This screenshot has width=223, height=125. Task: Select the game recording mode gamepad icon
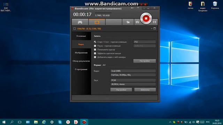coord(80,22)
